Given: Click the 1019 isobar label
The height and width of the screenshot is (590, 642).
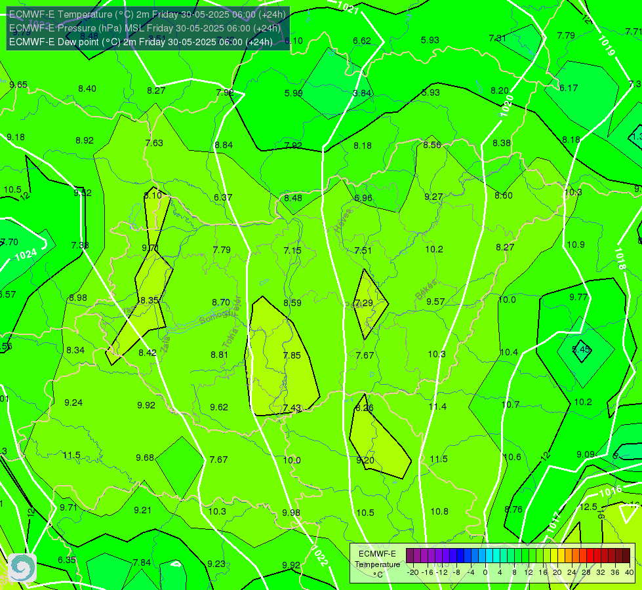Looking at the screenshot, I should 607,45.
